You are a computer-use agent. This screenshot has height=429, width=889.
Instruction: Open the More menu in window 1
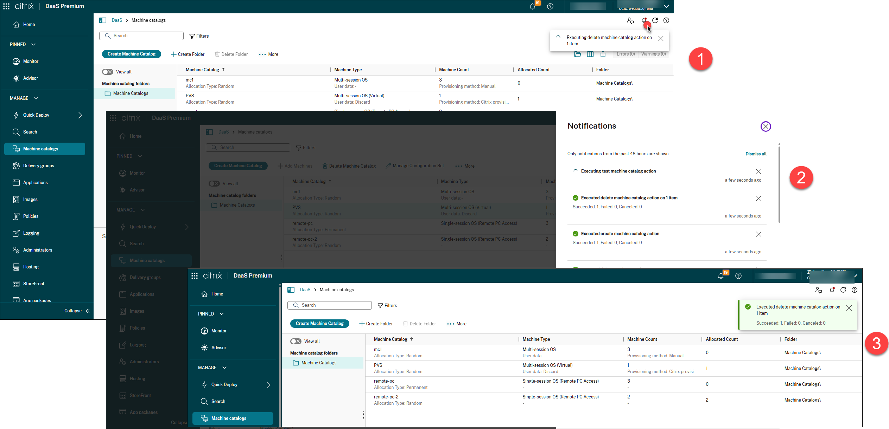[269, 54]
